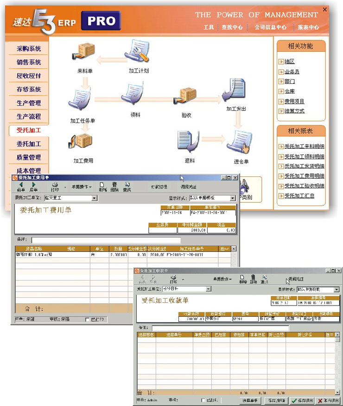
Task: Click 选择单据 button in 收款单 window
Action: pos(250,400)
